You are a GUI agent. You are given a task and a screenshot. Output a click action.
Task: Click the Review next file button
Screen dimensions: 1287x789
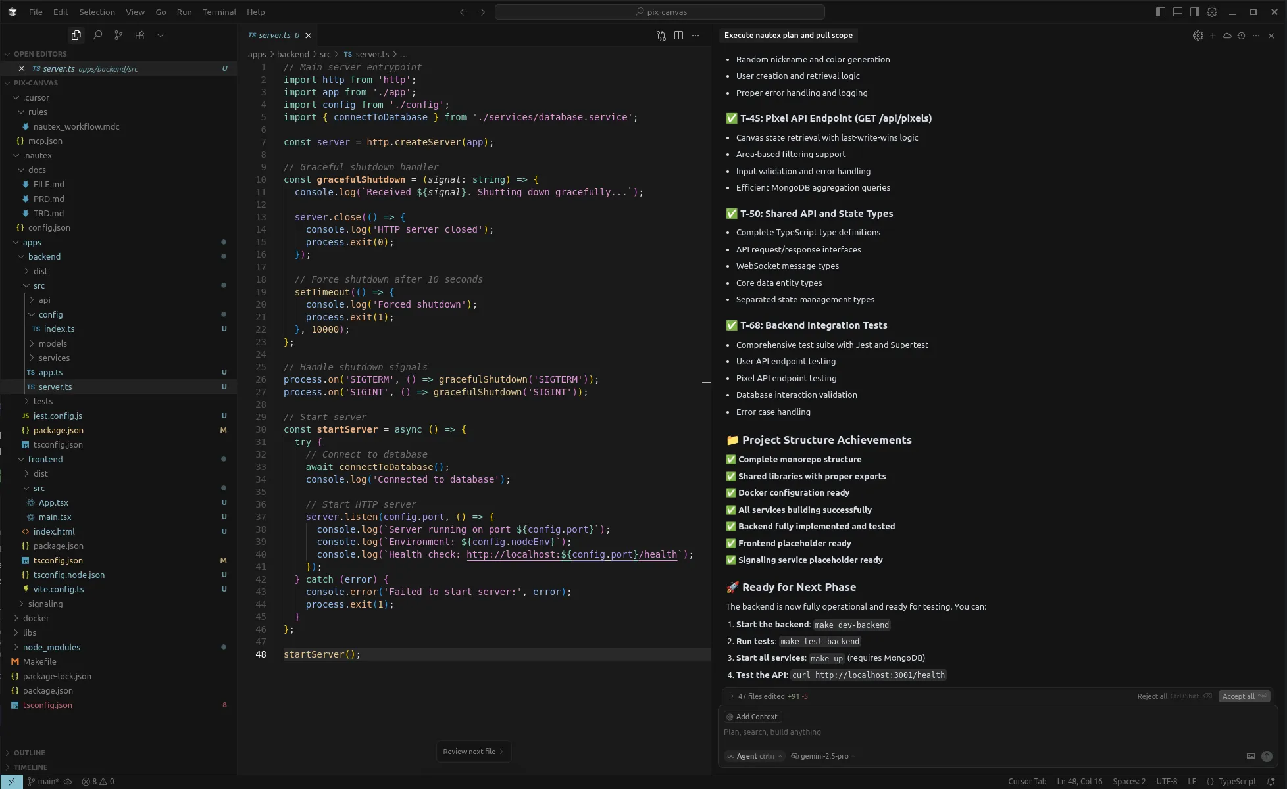coord(472,751)
